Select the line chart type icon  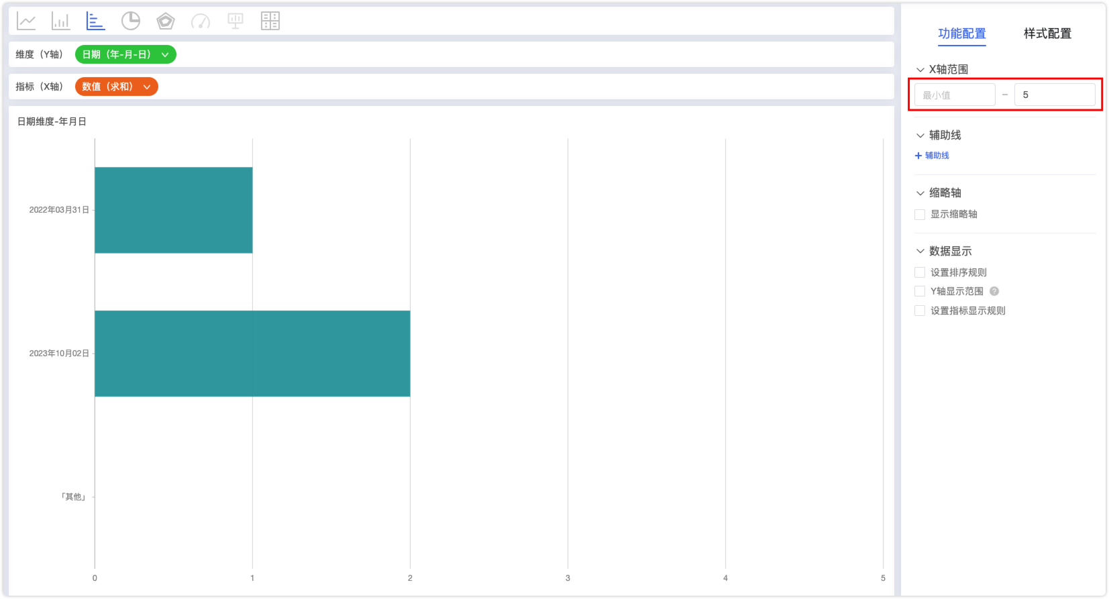[26, 21]
